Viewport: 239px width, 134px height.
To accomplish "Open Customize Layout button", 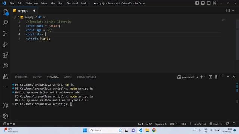I will (x=215, y=3).
